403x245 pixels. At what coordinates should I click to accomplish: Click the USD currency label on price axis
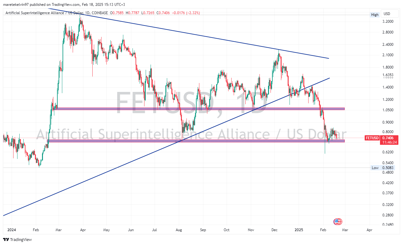[387, 14]
